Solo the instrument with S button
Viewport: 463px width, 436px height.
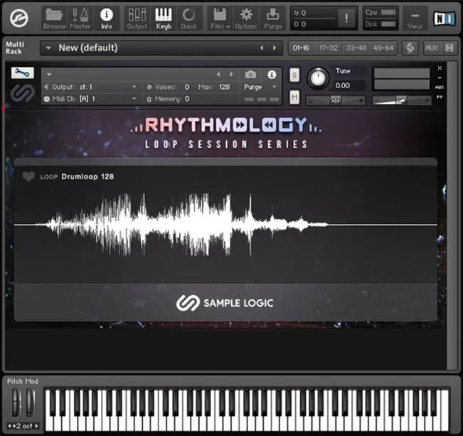(294, 75)
